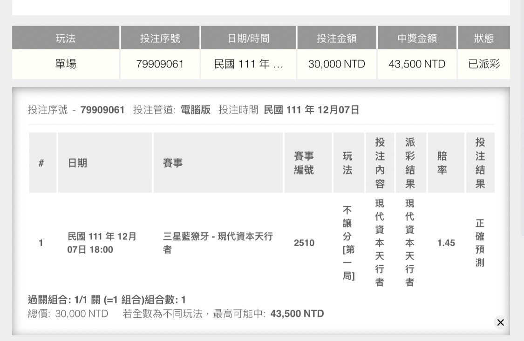Click row number 1 in detail table

click(41, 243)
